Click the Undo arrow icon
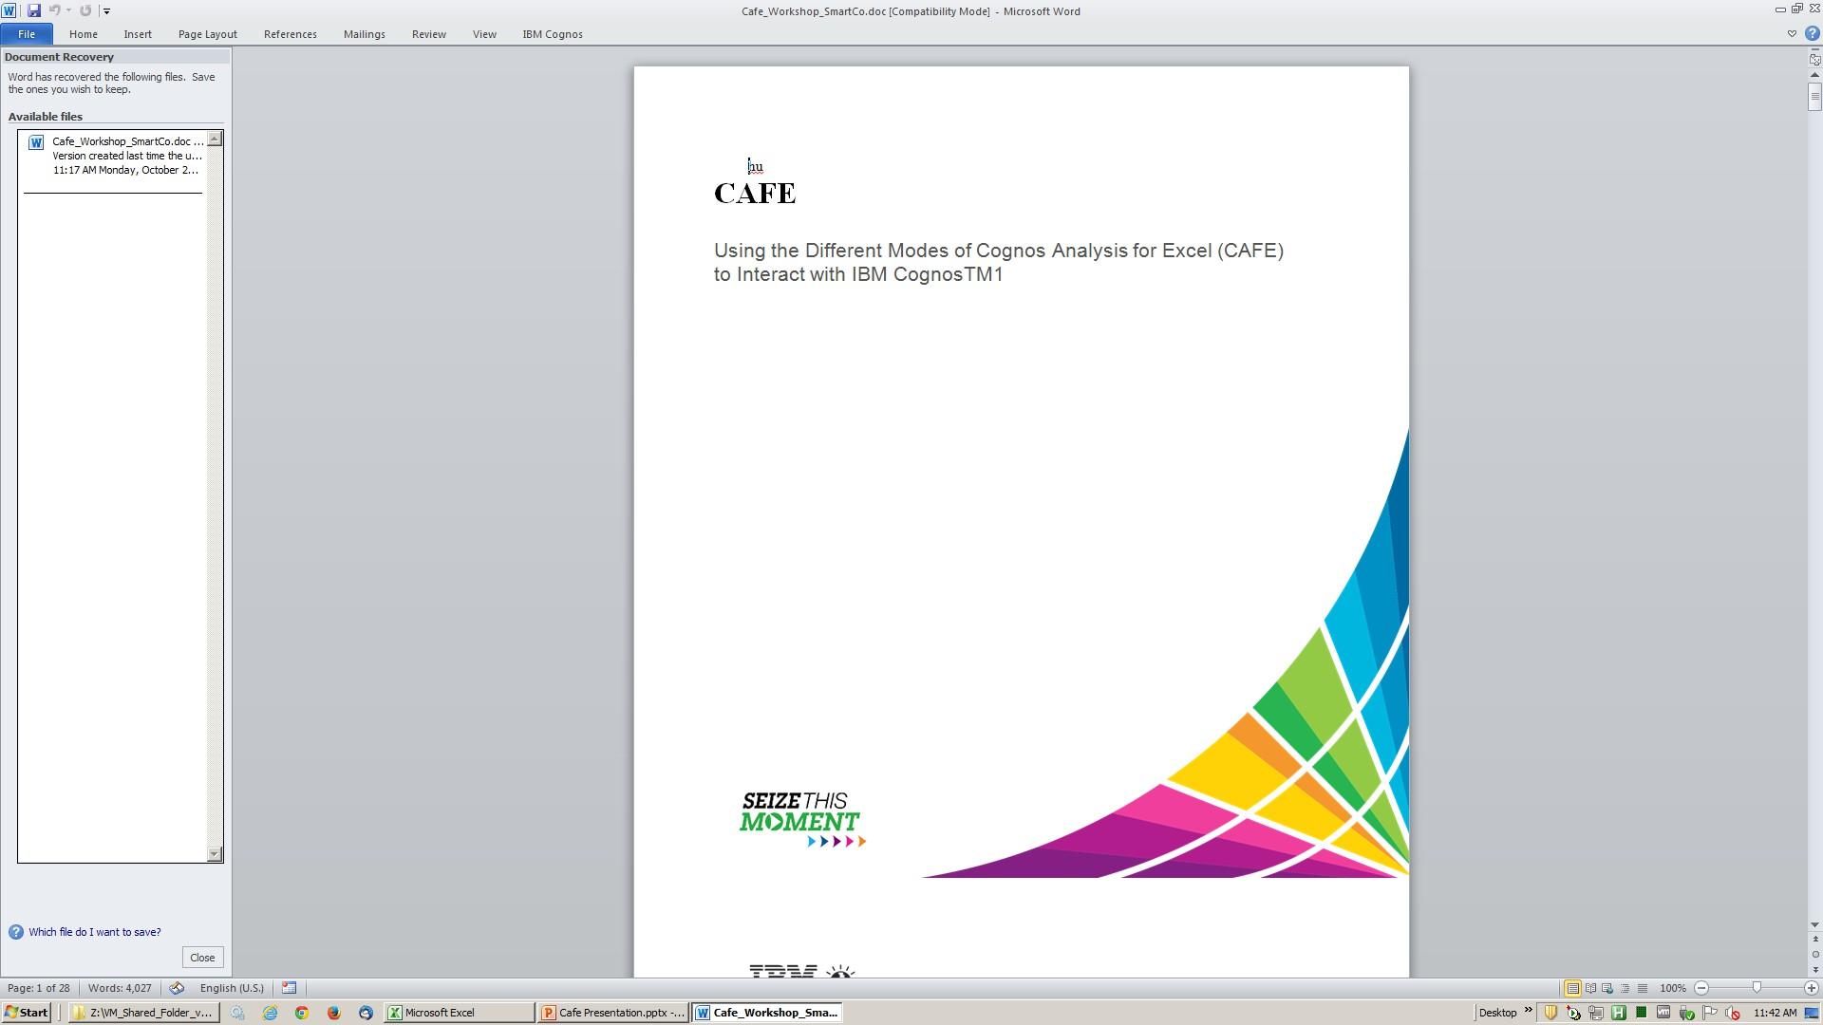 [x=54, y=10]
